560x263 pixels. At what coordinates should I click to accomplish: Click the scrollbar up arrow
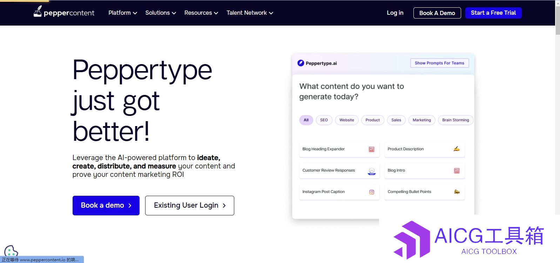pyautogui.click(x=558, y=3)
